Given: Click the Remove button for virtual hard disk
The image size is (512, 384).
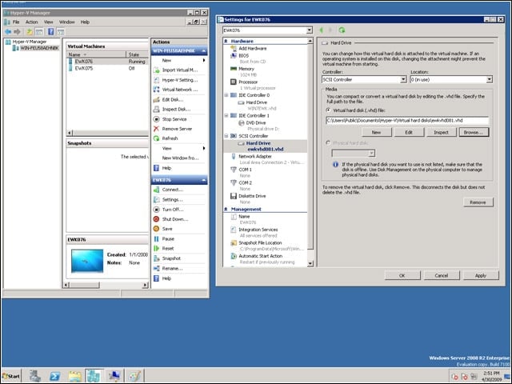Looking at the screenshot, I should 478,202.
